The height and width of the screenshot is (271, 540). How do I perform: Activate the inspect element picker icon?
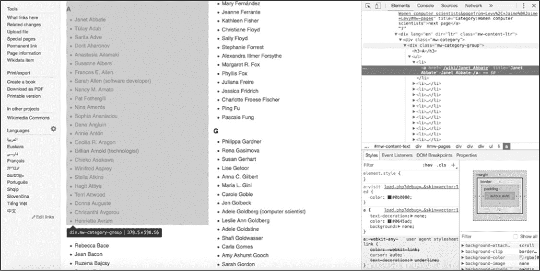[x=368, y=6]
